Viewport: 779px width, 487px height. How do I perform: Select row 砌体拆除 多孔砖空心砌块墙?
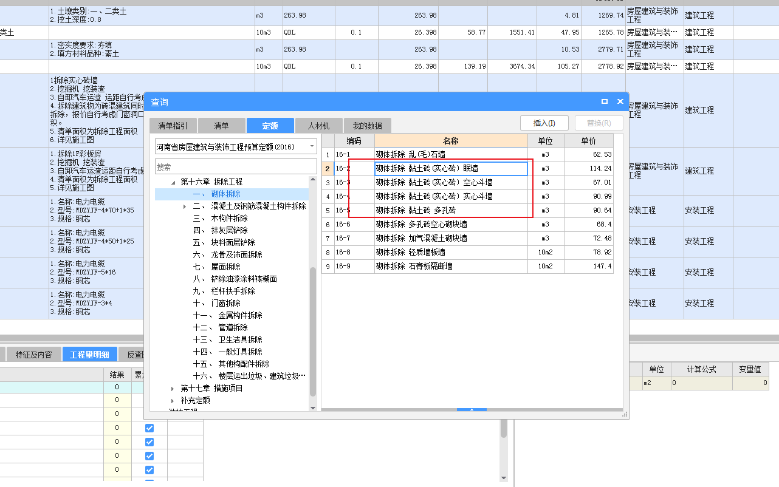pos(467,224)
